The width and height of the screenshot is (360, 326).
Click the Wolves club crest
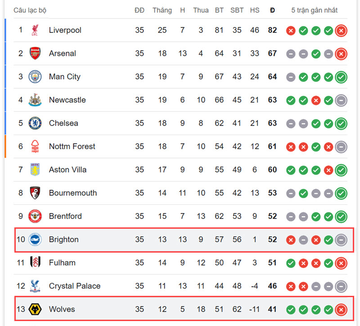pos(35,309)
